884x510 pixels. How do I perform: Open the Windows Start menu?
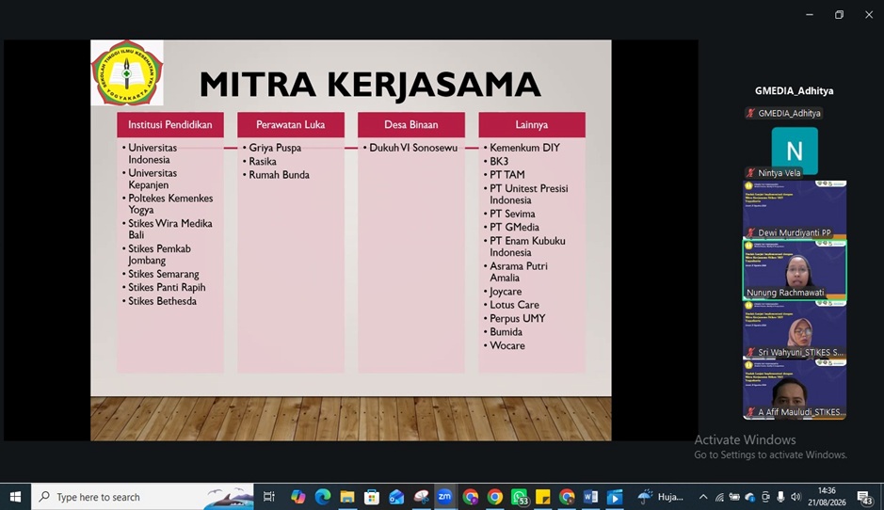(15, 497)
